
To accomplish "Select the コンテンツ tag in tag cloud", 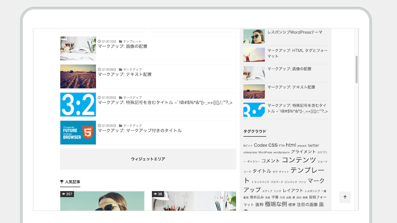I will click(299, 160).
